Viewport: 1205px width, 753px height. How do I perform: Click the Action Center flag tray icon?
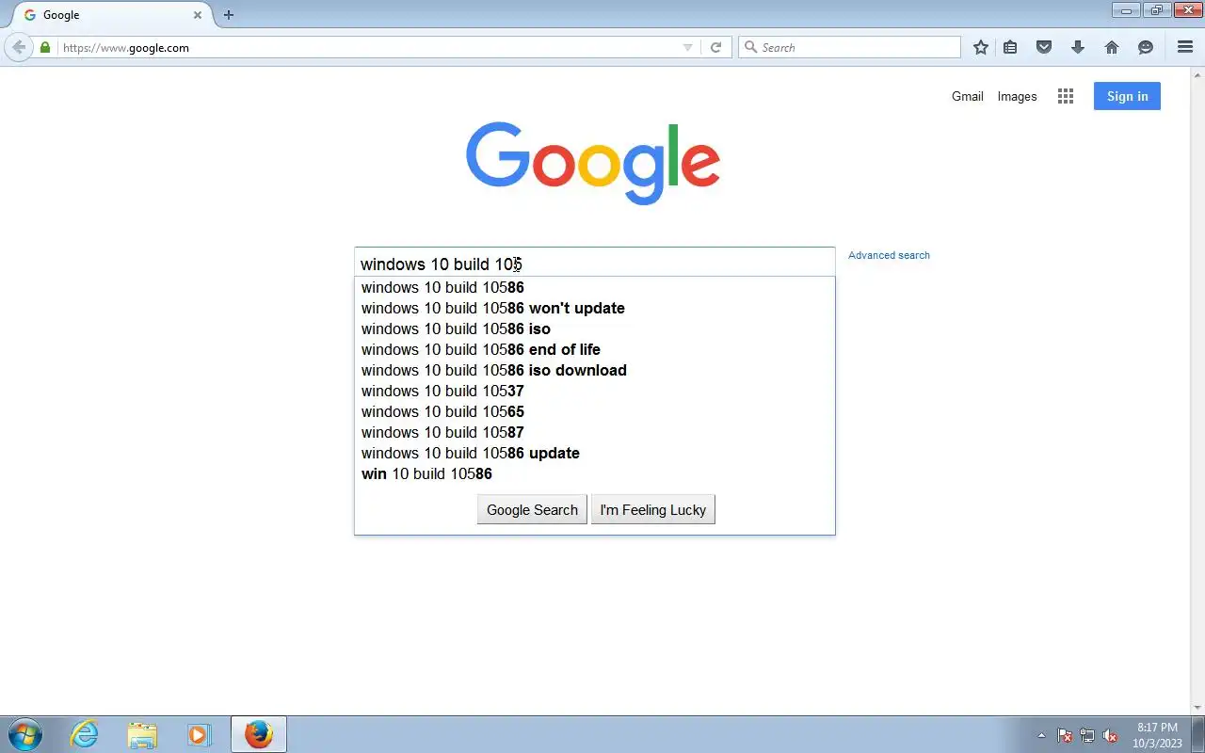tap(1065, 735)
